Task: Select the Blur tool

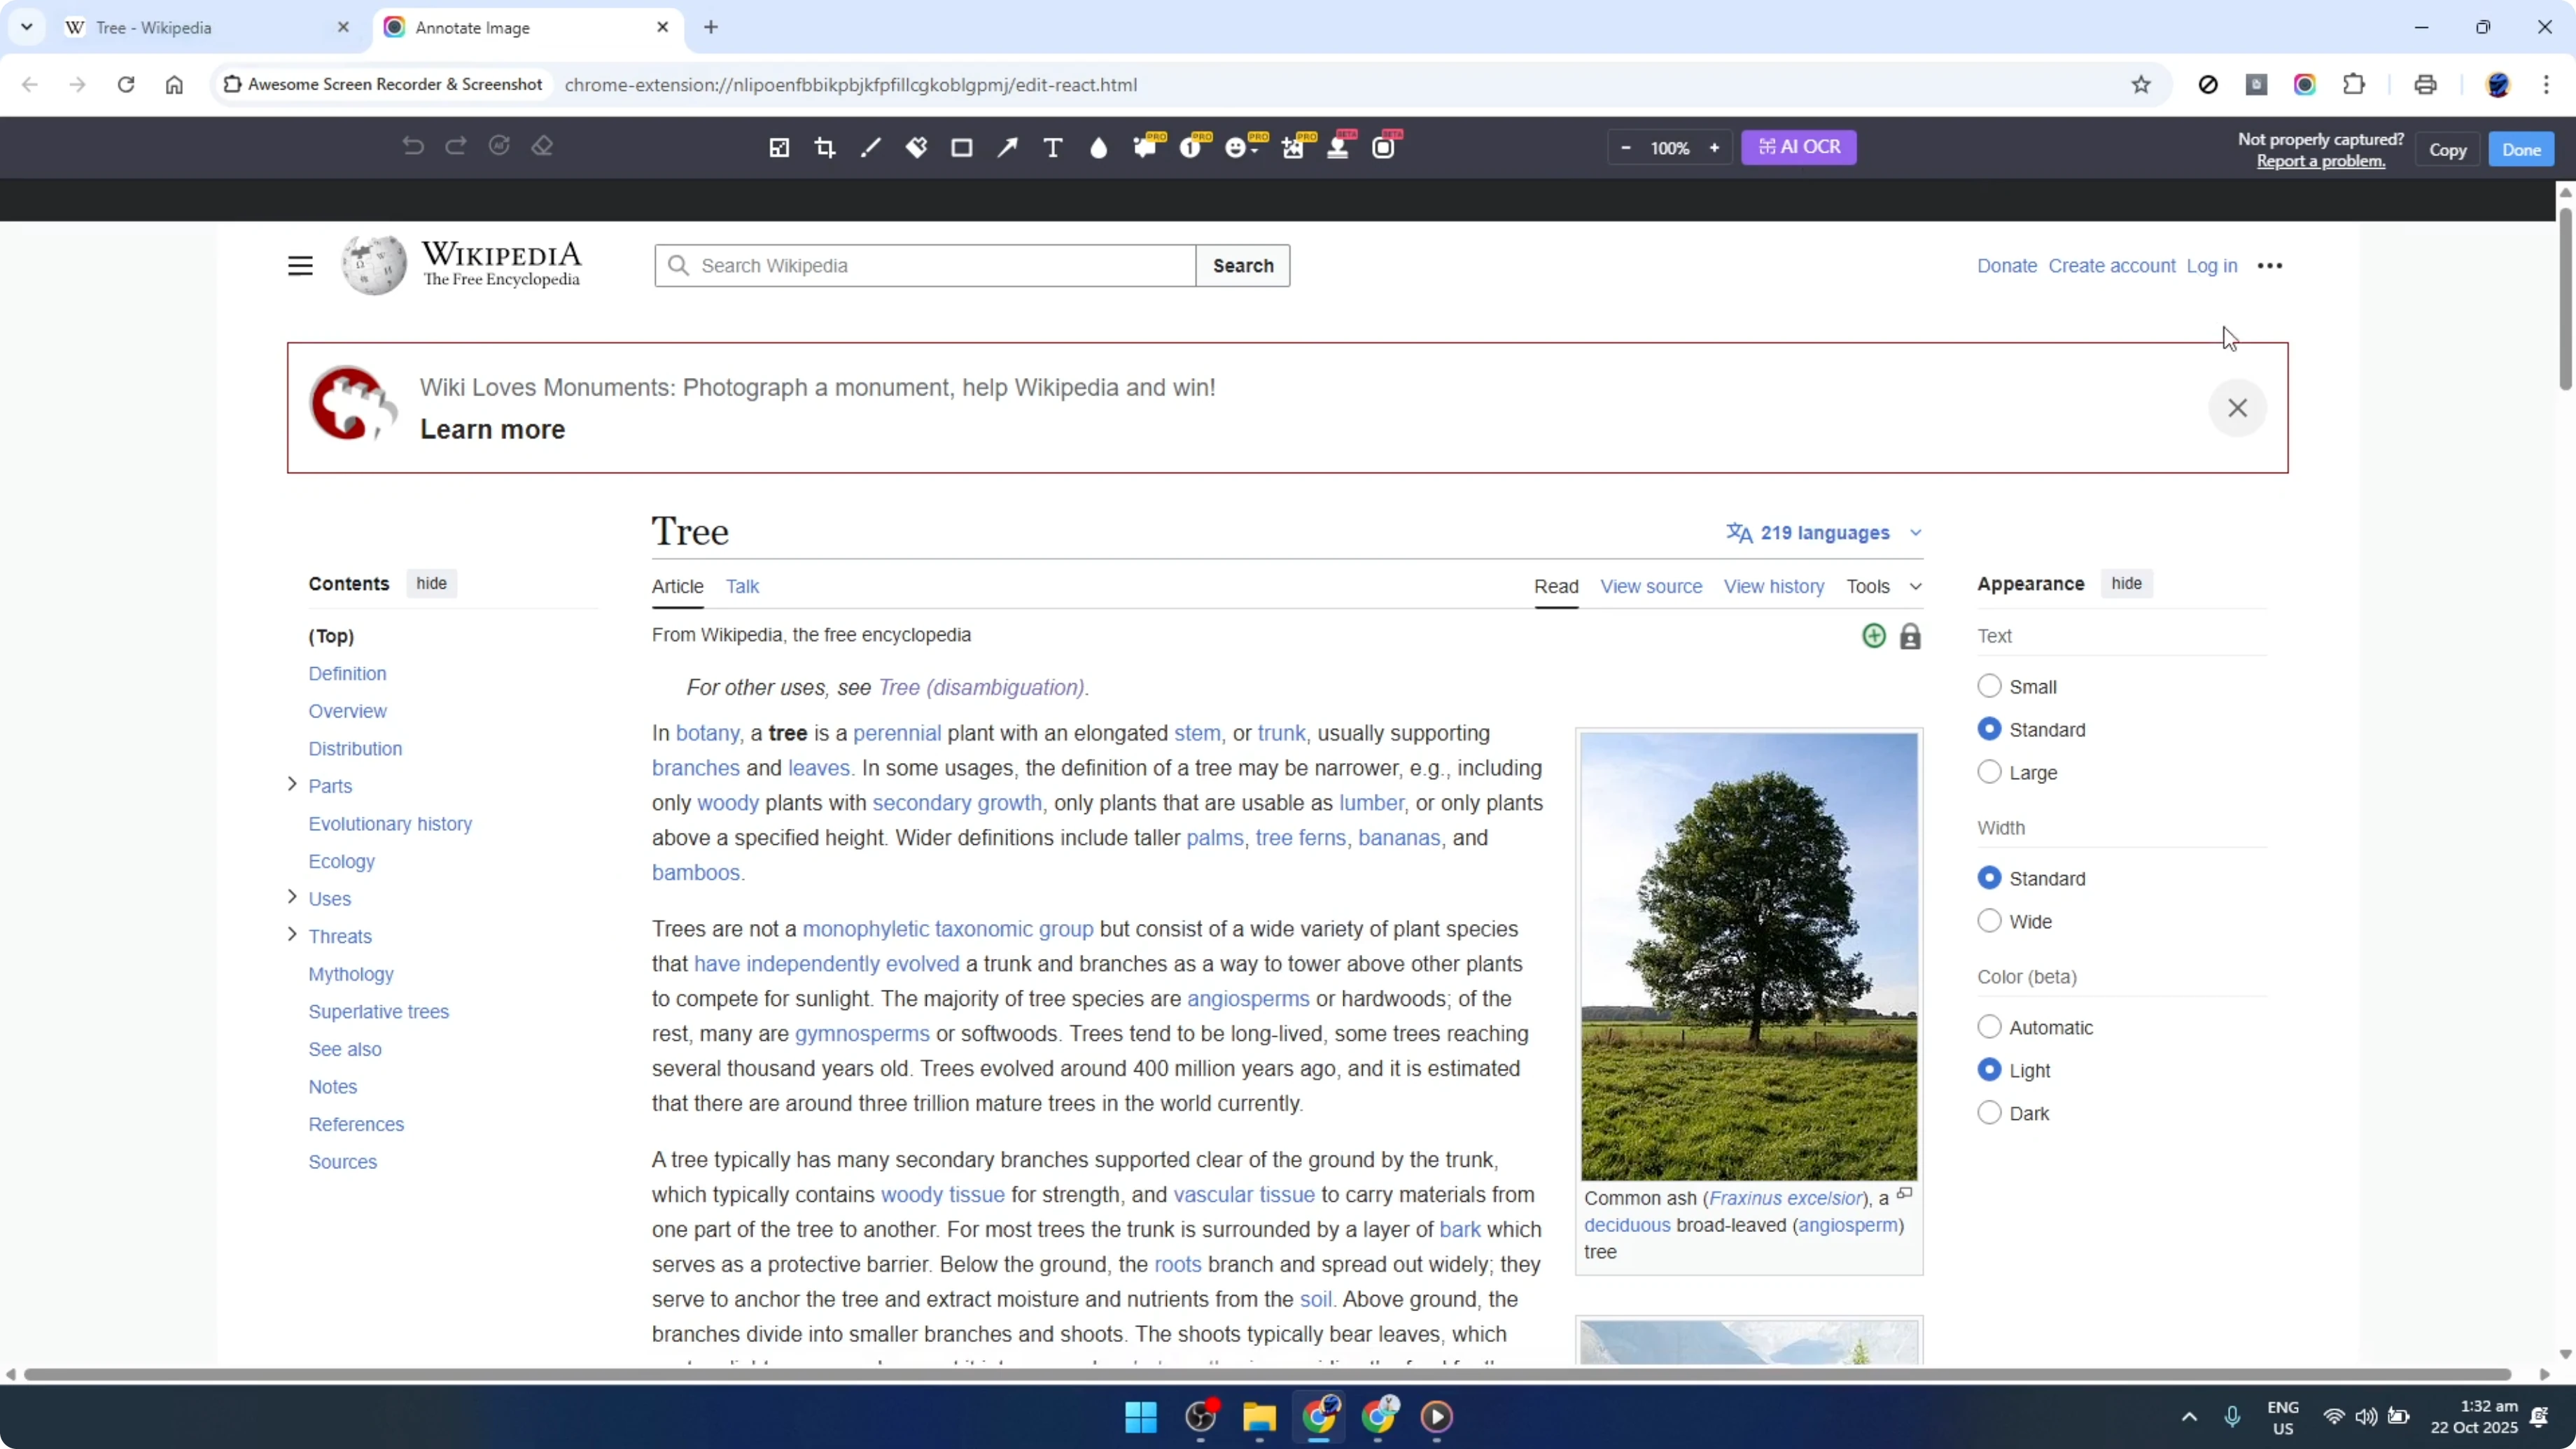Action: (1099, 147)
